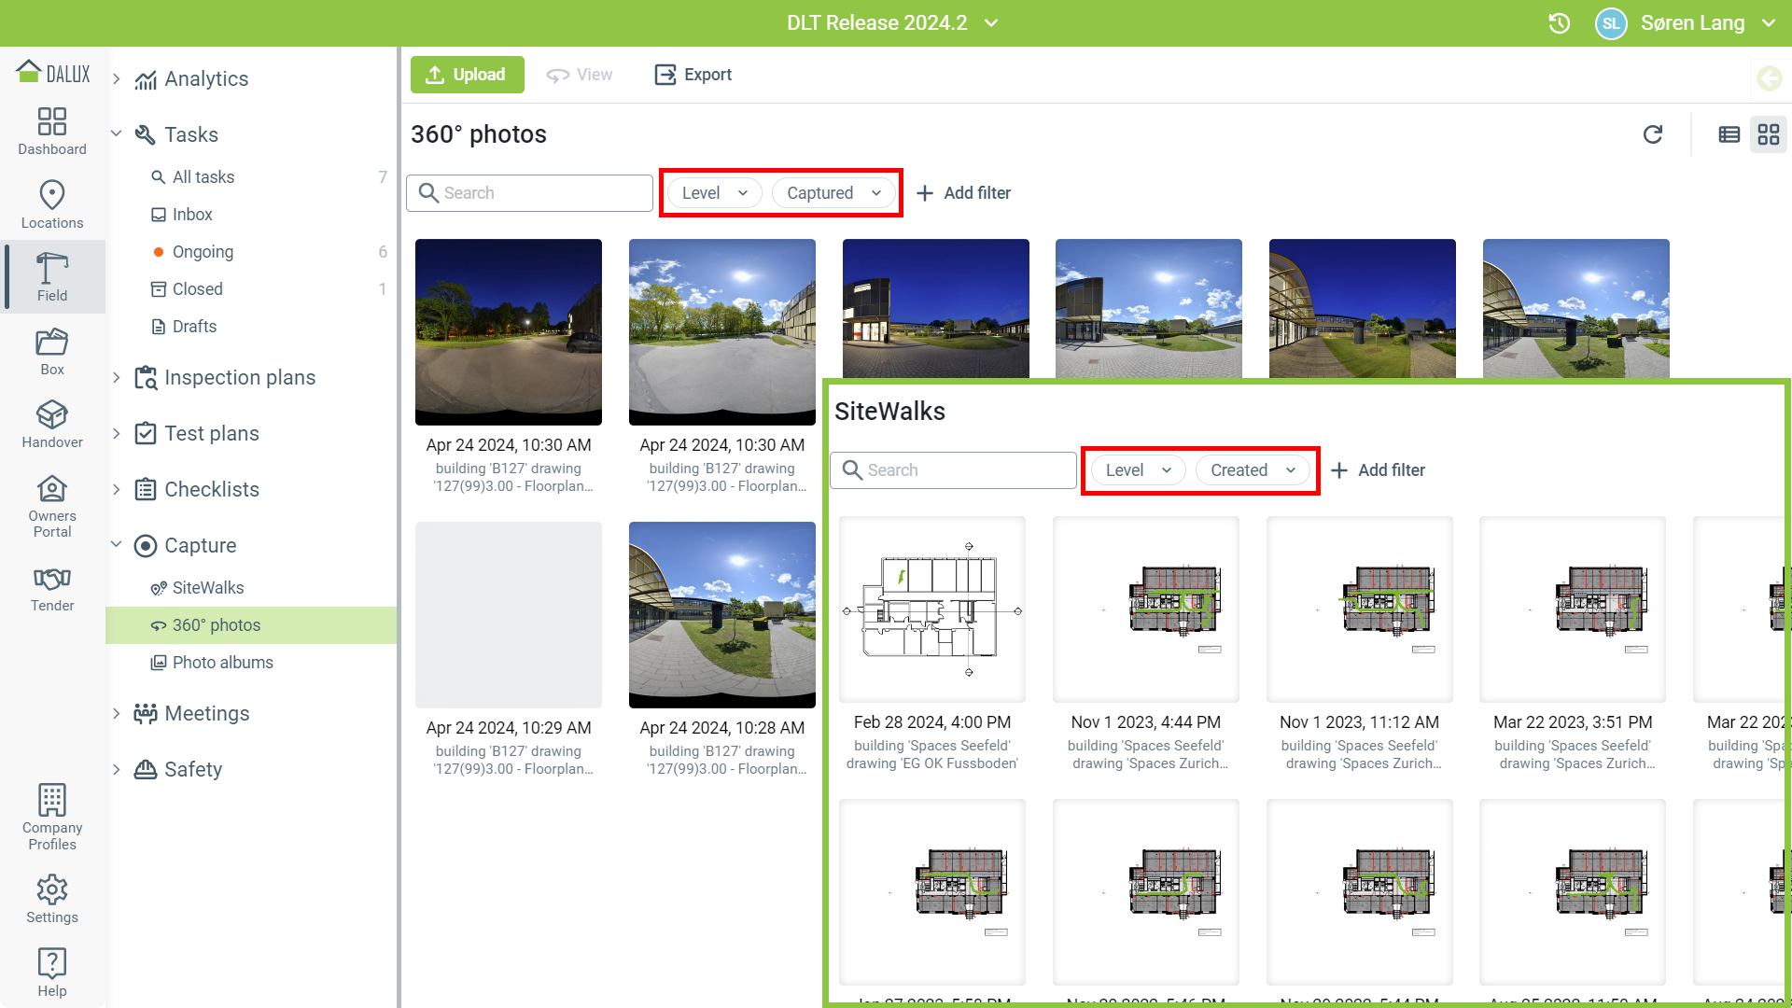Click the Meetings people icon

(145, 713)
